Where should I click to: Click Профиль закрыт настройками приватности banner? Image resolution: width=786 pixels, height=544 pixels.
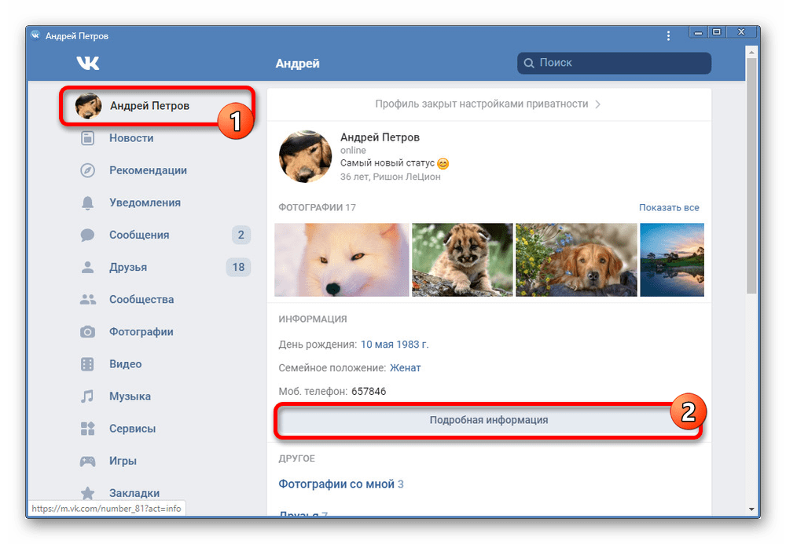tap(489, 104)
